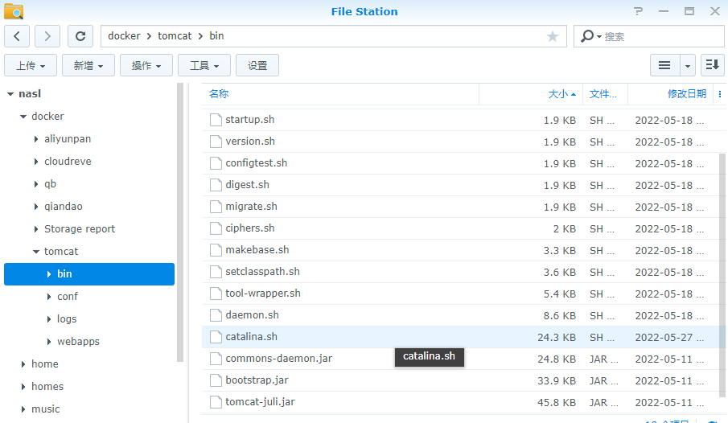Click the forward navigation arrow
Image resolution: width=728 pixels, height=423 pixels.
pyautogui.click(x=47, y=36)
